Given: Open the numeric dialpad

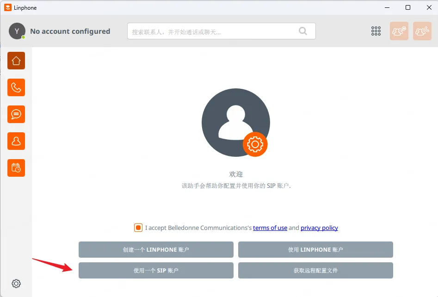Looking at the screenshot, I should 376,31.
